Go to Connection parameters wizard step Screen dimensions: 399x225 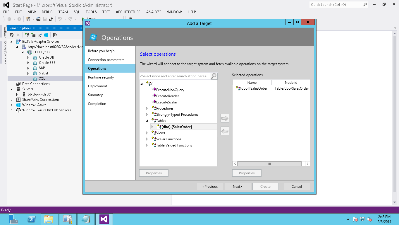pyautogui.click(x=106, y=60)
